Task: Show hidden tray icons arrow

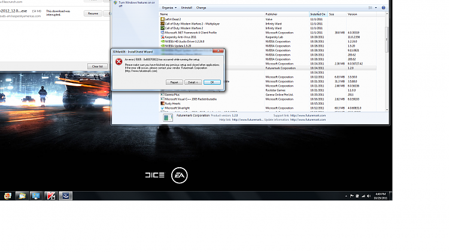Action: coord(346,196)
